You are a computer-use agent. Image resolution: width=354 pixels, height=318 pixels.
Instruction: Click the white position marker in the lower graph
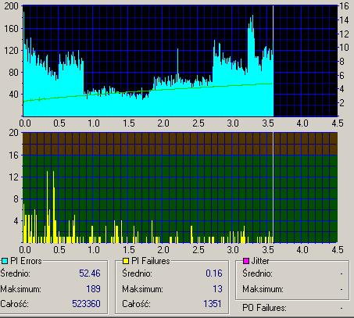click(274, 188)
